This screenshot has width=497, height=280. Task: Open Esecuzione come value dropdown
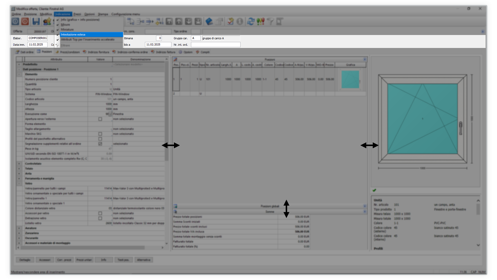click(x=110, y=114)
